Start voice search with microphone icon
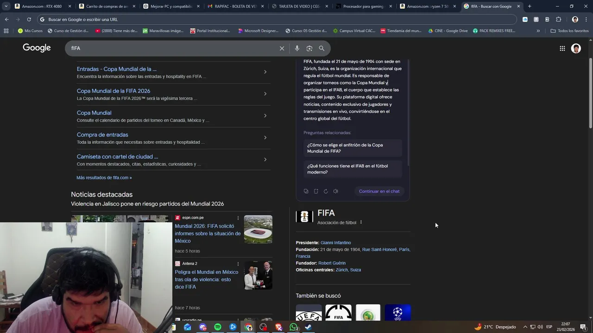This screenshot has height=333, width=593. click(297, 48)
